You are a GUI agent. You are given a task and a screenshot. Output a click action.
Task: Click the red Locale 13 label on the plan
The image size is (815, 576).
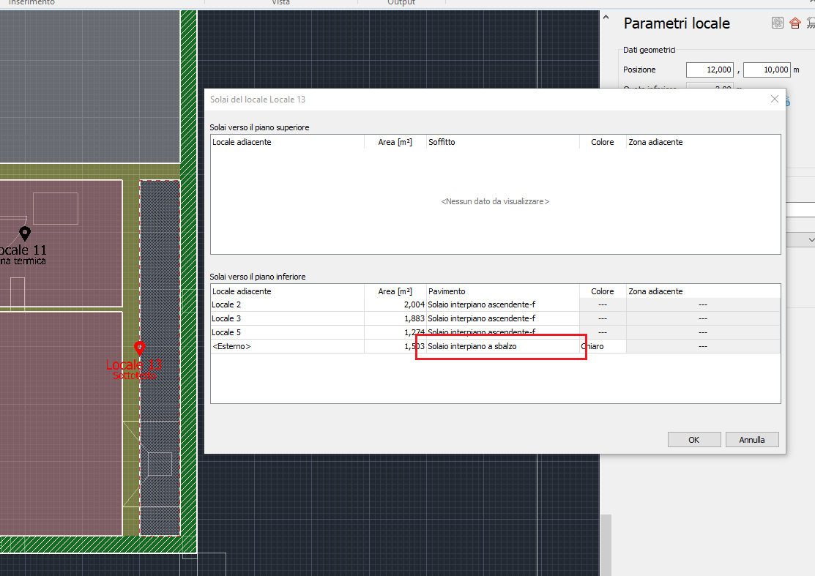[x=133, y=364]
